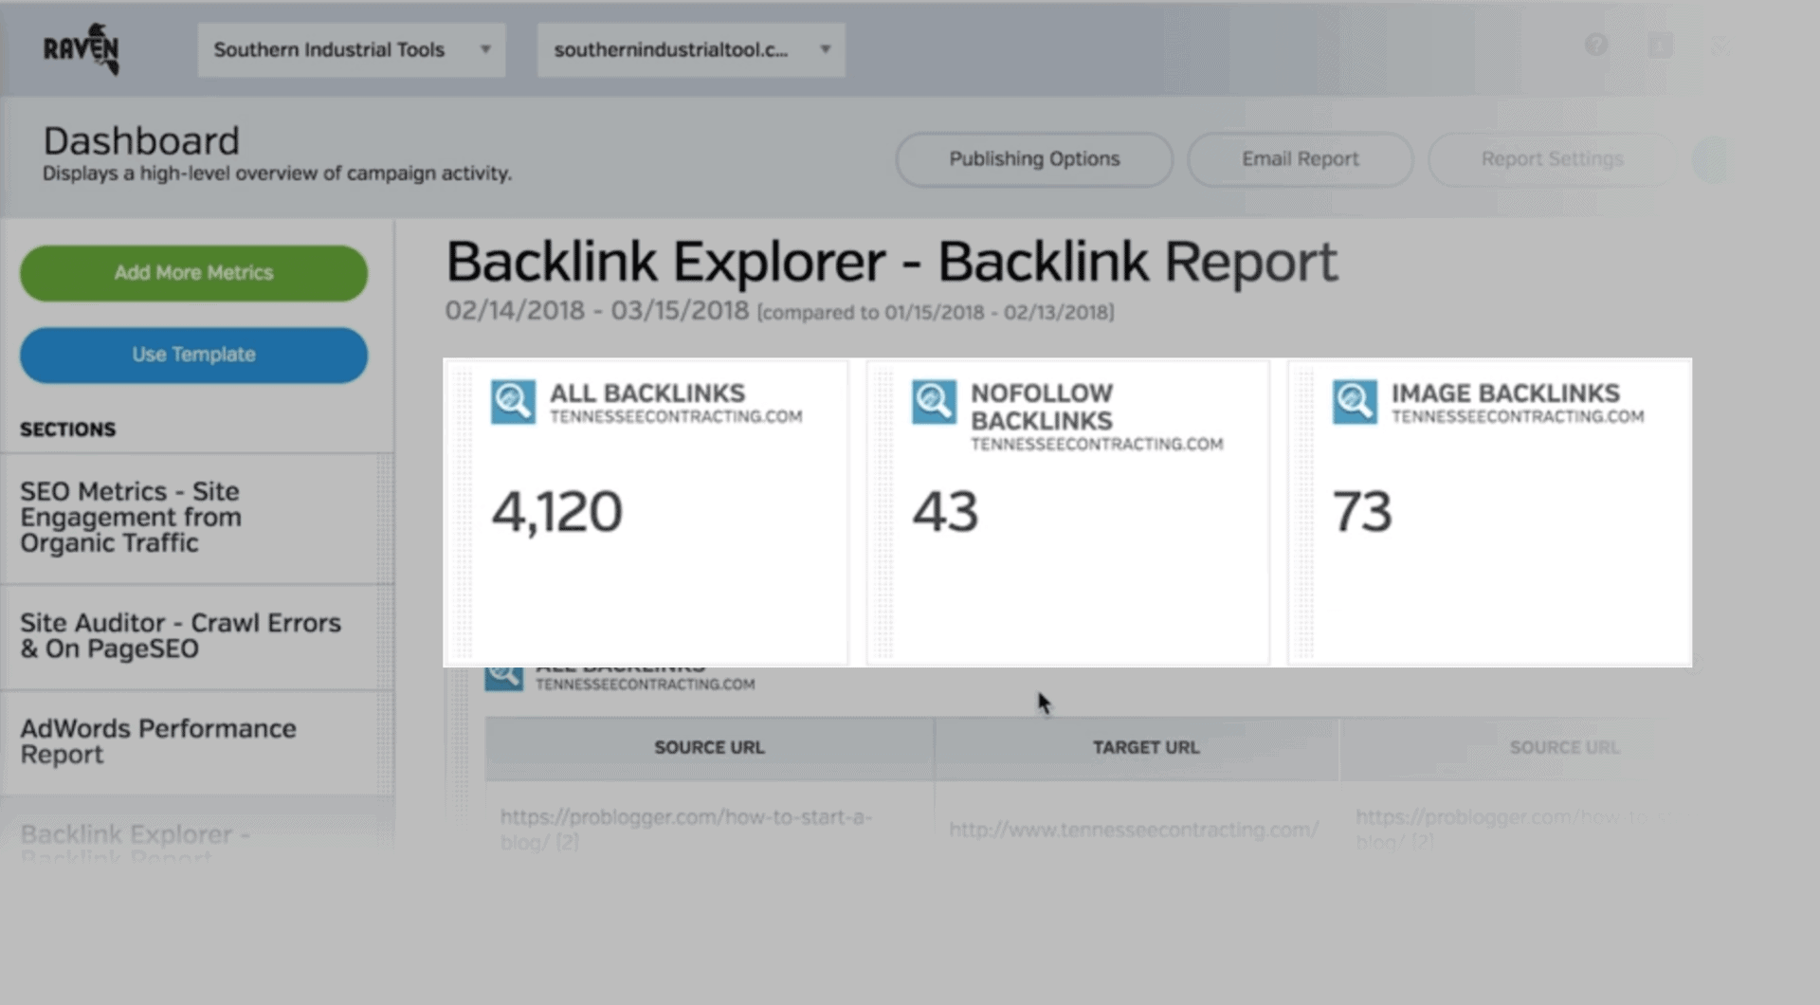
Task: Click the icon above the backlinks table
Action: (x=503, y=677)
